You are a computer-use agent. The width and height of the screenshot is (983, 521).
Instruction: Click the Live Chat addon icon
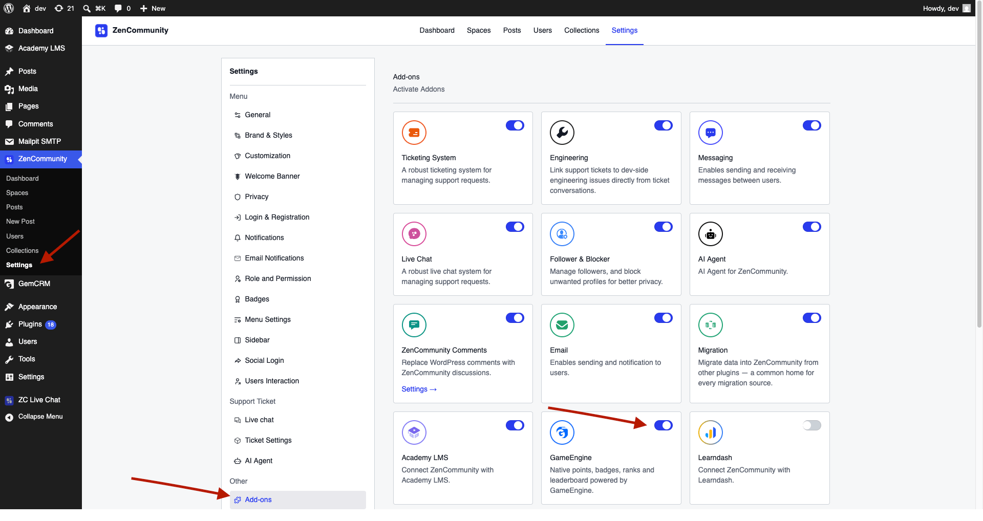(414, 234)
